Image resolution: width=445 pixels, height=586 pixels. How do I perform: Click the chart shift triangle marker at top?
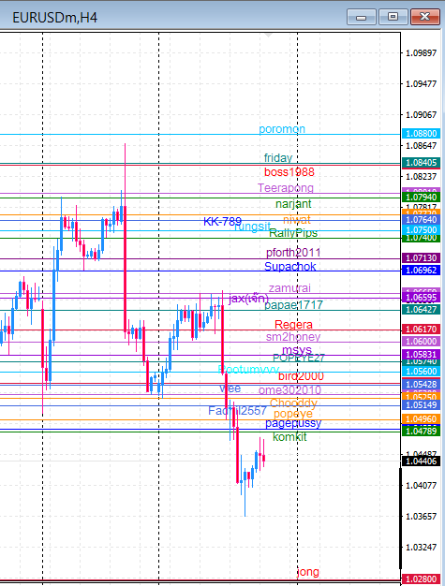coord(268,36)
